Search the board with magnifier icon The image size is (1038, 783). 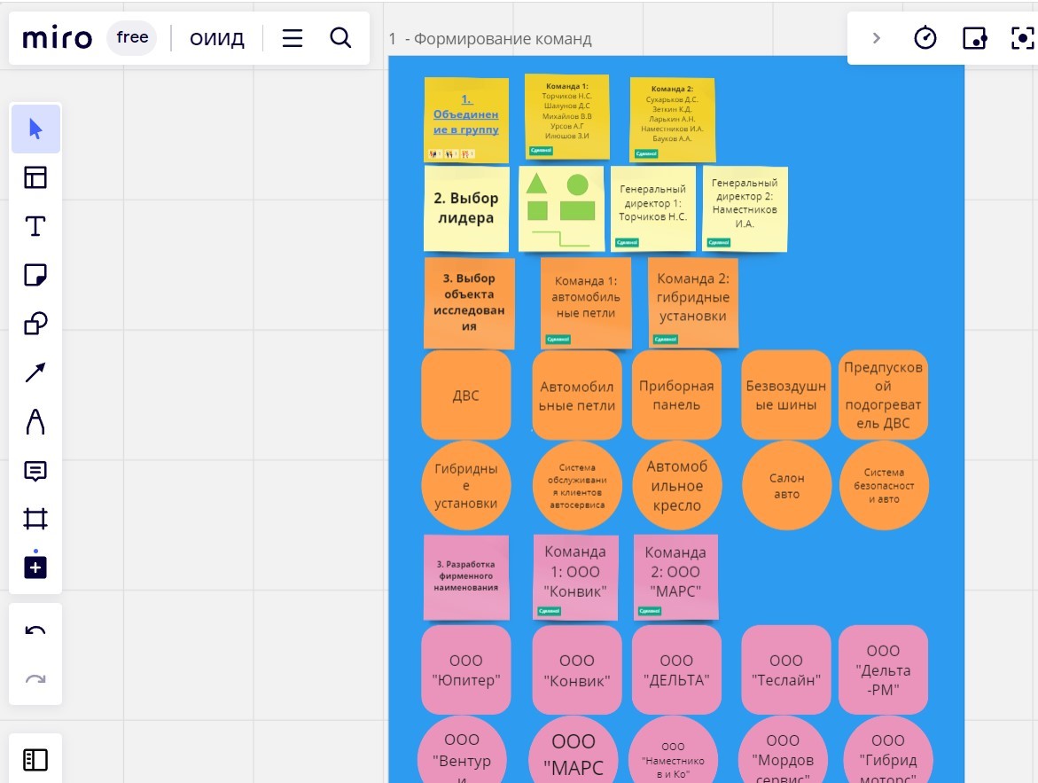coord(340,38)
